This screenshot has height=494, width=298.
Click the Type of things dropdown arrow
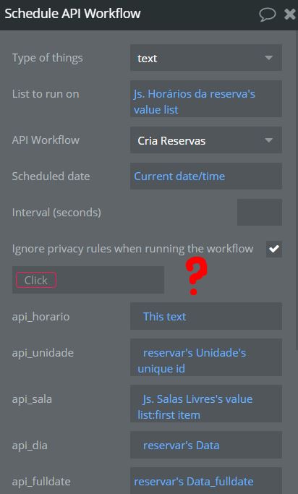tap(268, 58)
